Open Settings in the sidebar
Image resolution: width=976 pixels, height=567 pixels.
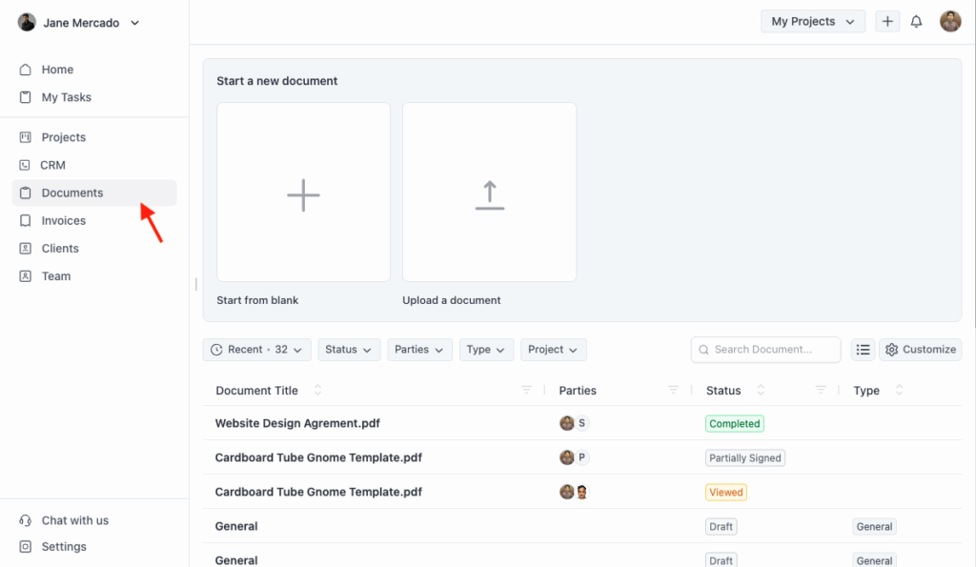tap(53, 546)
